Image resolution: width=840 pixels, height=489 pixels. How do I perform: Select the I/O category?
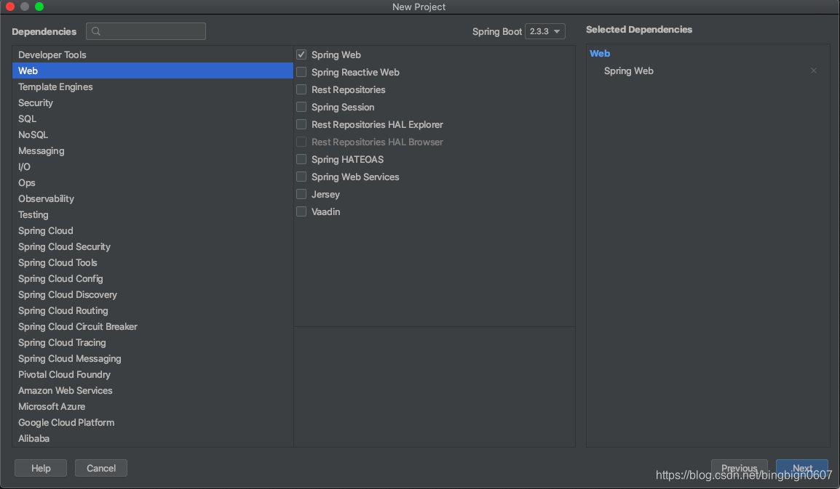tap(153, 167)
